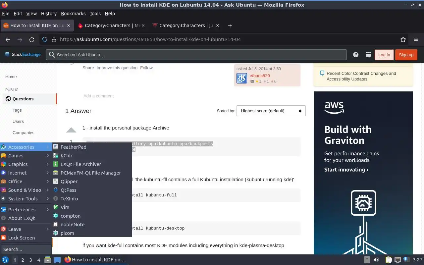Go to Tags in the sidebar
This screenshot has height=265, width=424.
tap(17, 110)
